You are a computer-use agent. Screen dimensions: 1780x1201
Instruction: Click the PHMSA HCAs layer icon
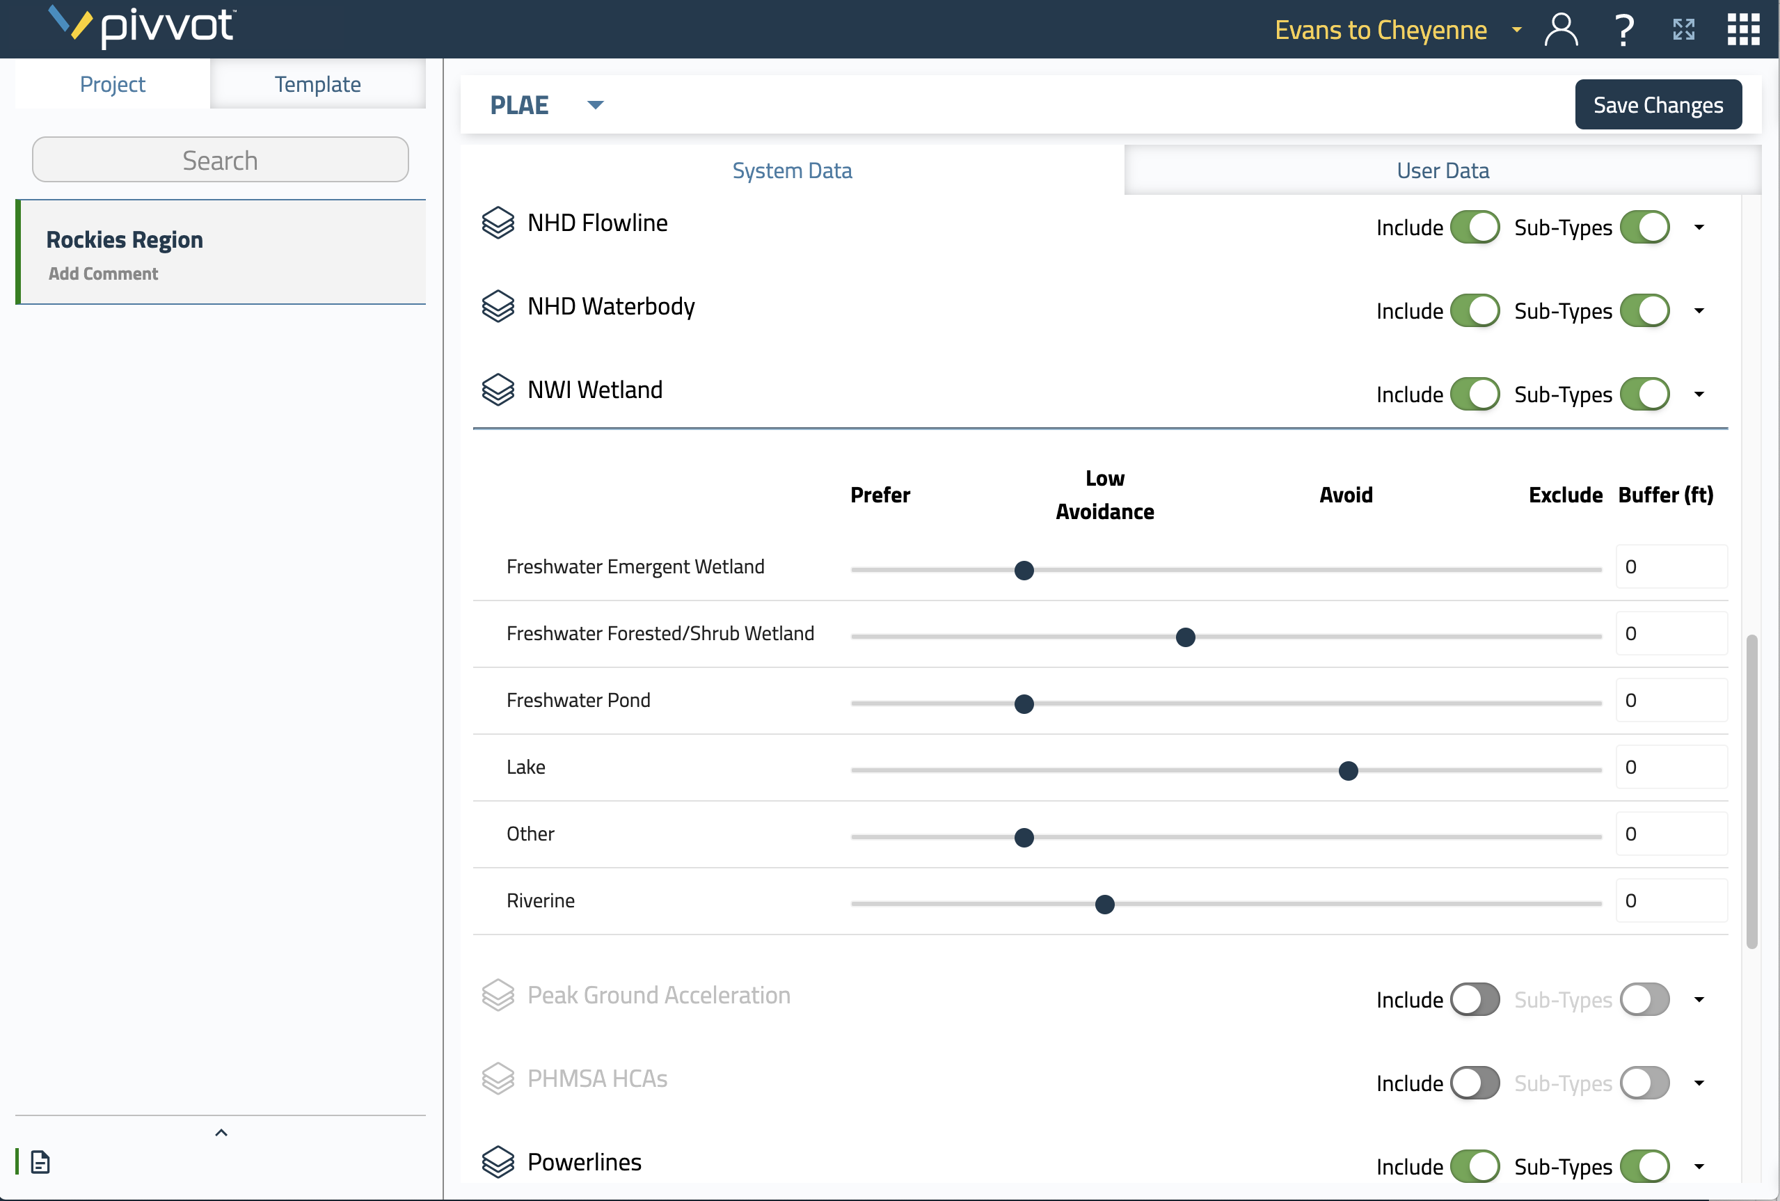click(498, 1079)
